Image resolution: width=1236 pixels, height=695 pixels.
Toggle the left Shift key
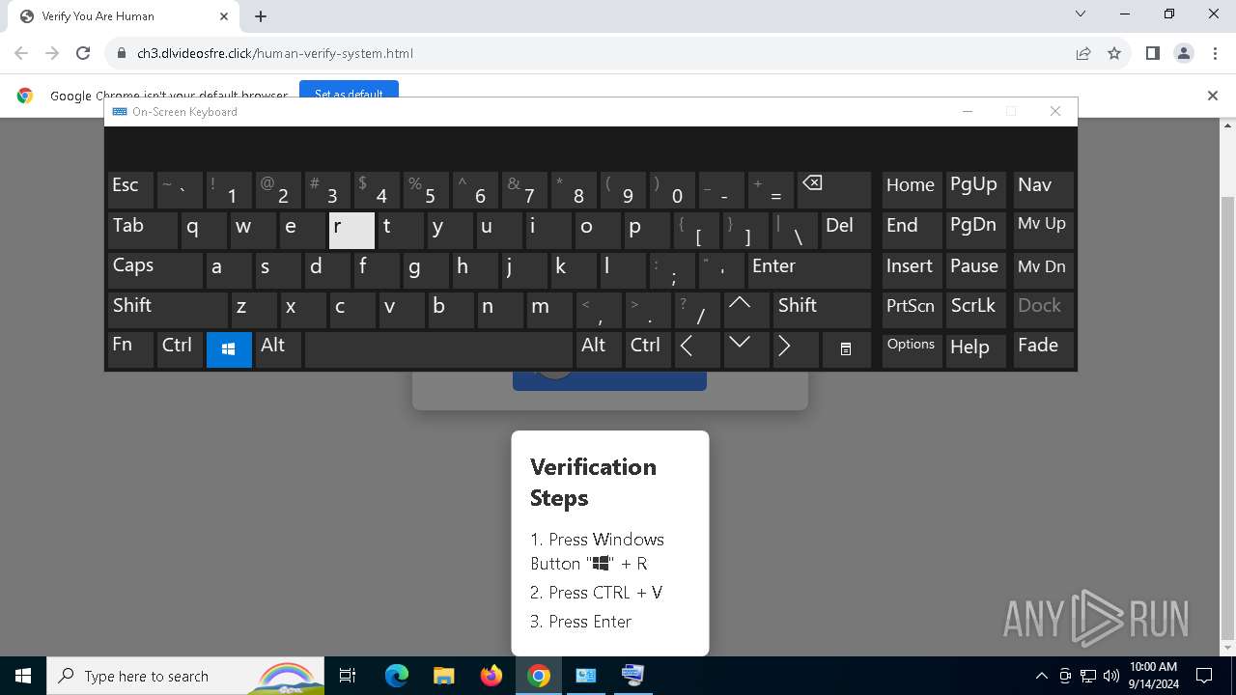point(167,310)
